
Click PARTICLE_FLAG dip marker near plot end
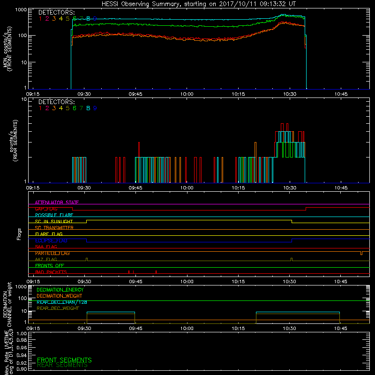[x=361, y=253]
